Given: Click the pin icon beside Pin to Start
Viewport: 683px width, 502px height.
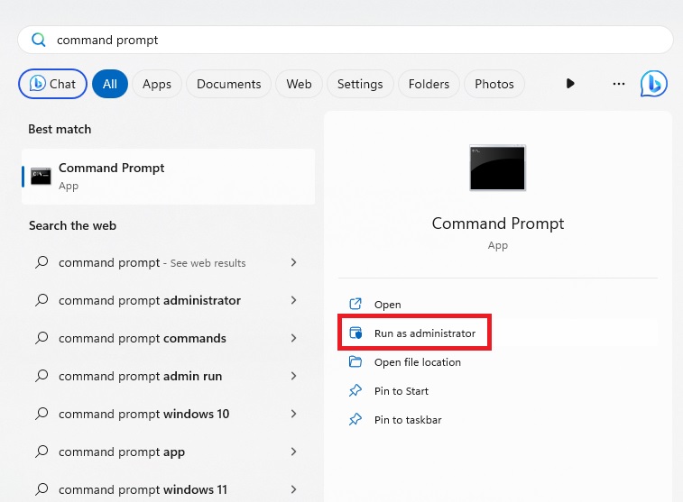Looking at the screenshot, I should 355,390.
